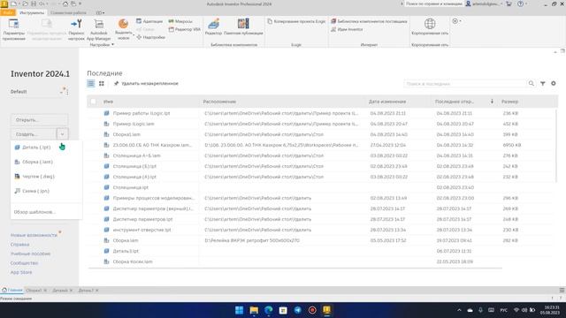Choose Схема (.ipn) from Create menu
The image size is (566, 318).
[x=35, y=191]
